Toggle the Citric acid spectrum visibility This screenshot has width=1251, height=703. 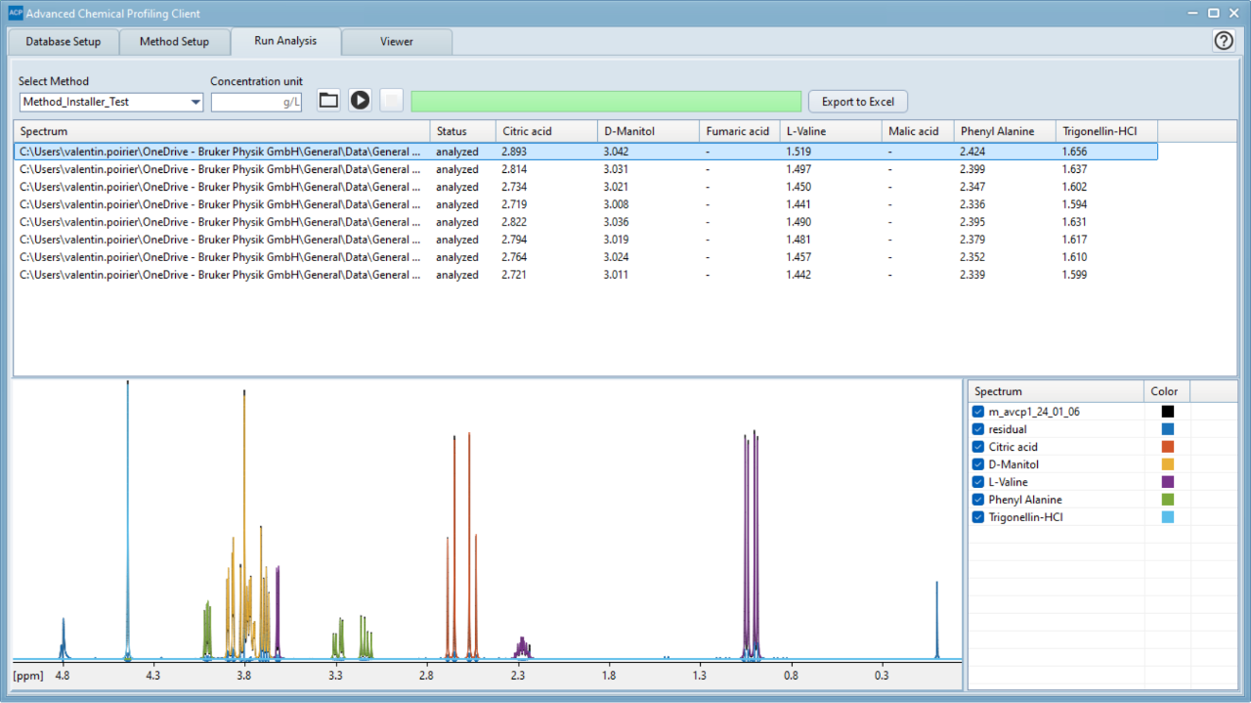pyautogui.click(x=978, y=447)
